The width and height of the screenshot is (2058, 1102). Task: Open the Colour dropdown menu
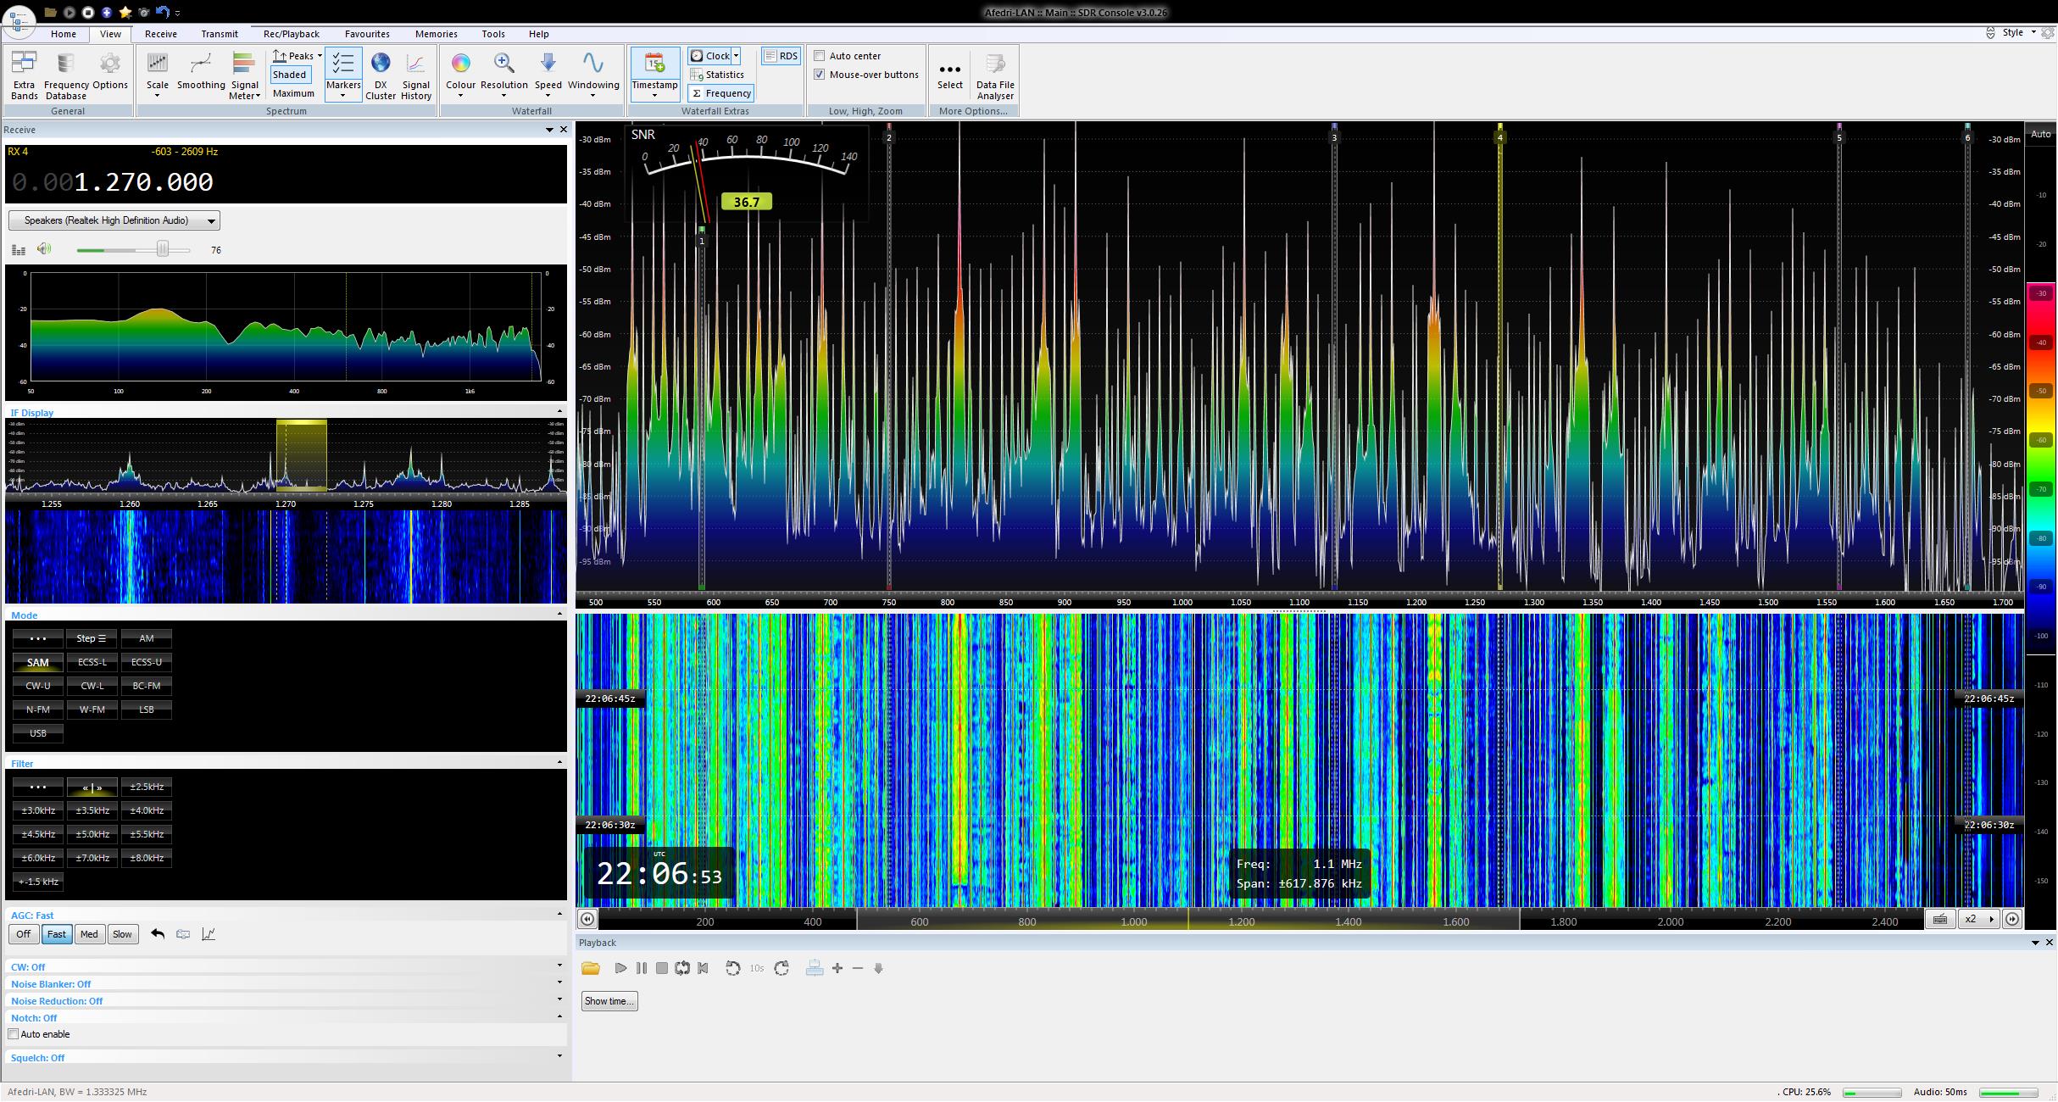pyautogui.click(x=460, y=95)
